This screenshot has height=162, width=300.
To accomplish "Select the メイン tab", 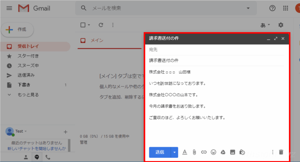I will point(110,40).
